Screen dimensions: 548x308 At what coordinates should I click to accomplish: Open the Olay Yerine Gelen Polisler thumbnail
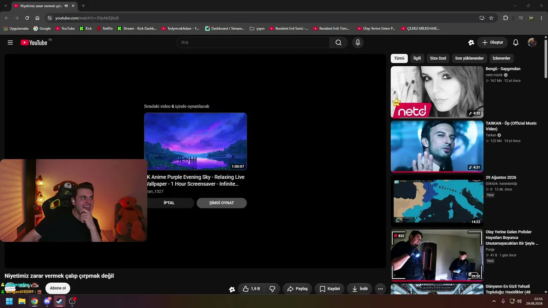pyautogui.click(x=437, y=255)
